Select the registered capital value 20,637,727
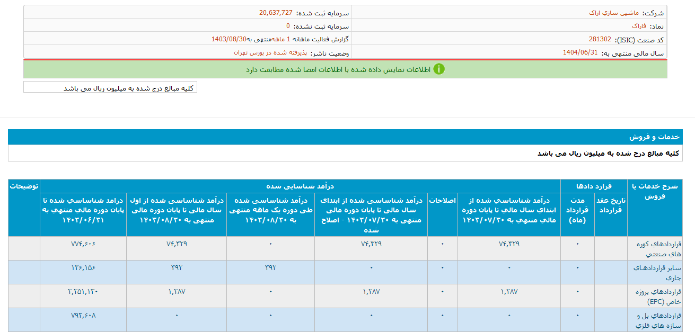 276,12
